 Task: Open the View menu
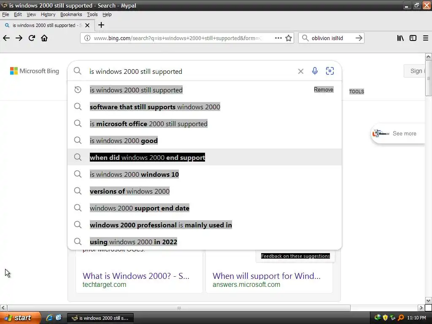pyautogui.click(x=31, y=14)
